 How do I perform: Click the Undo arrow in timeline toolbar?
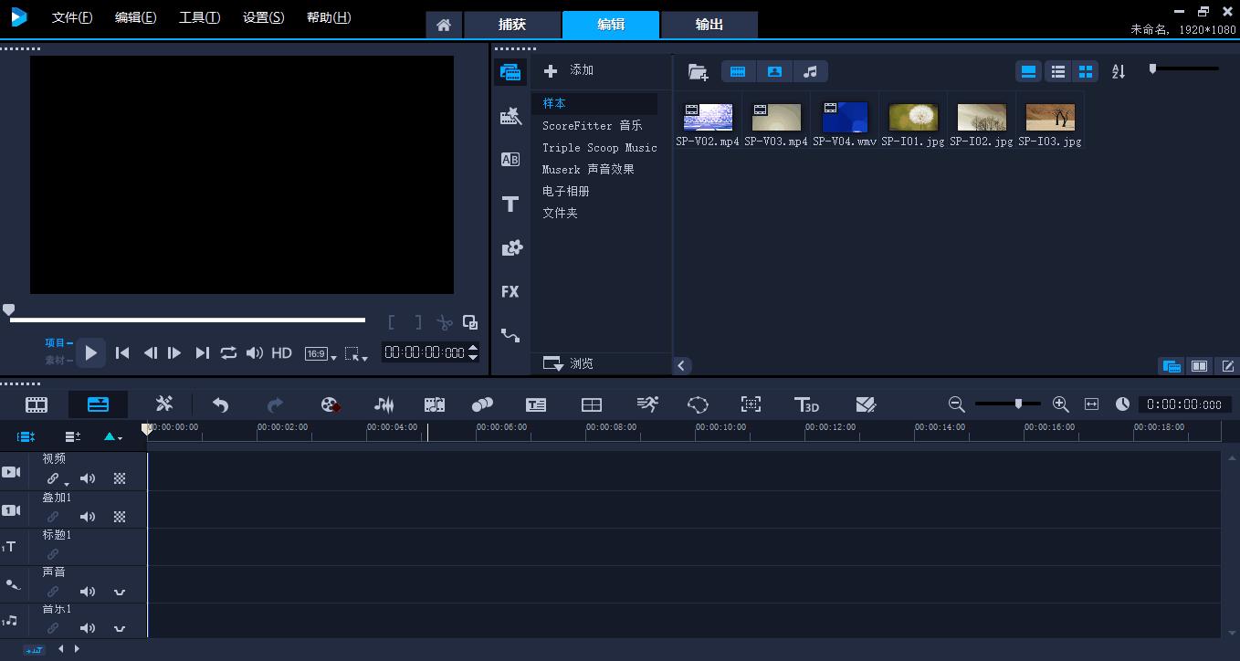point(220,404)
